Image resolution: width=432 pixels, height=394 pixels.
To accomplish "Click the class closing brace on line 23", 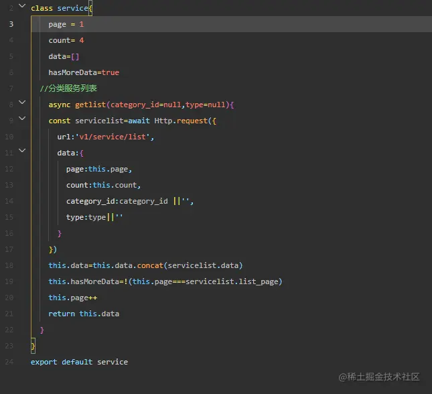I will (x=33, y=346).
